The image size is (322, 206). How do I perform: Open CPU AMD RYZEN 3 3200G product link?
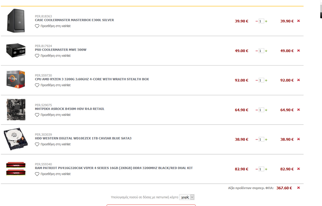tap(92, 79)
